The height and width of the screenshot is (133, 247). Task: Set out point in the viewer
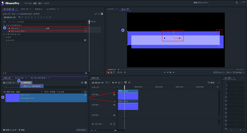(125, 72)
